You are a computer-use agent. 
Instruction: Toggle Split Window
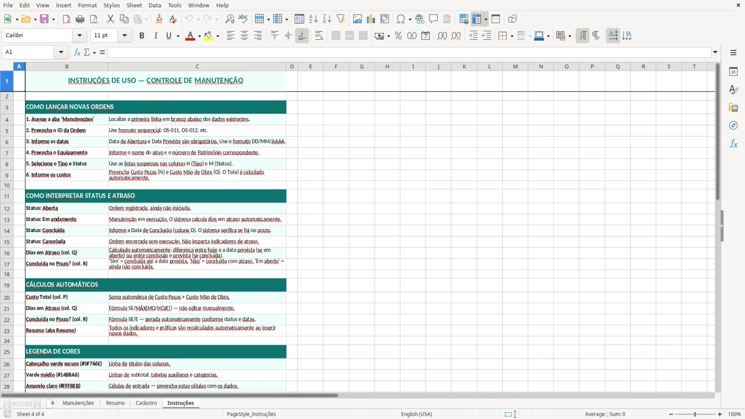point(496,19)
